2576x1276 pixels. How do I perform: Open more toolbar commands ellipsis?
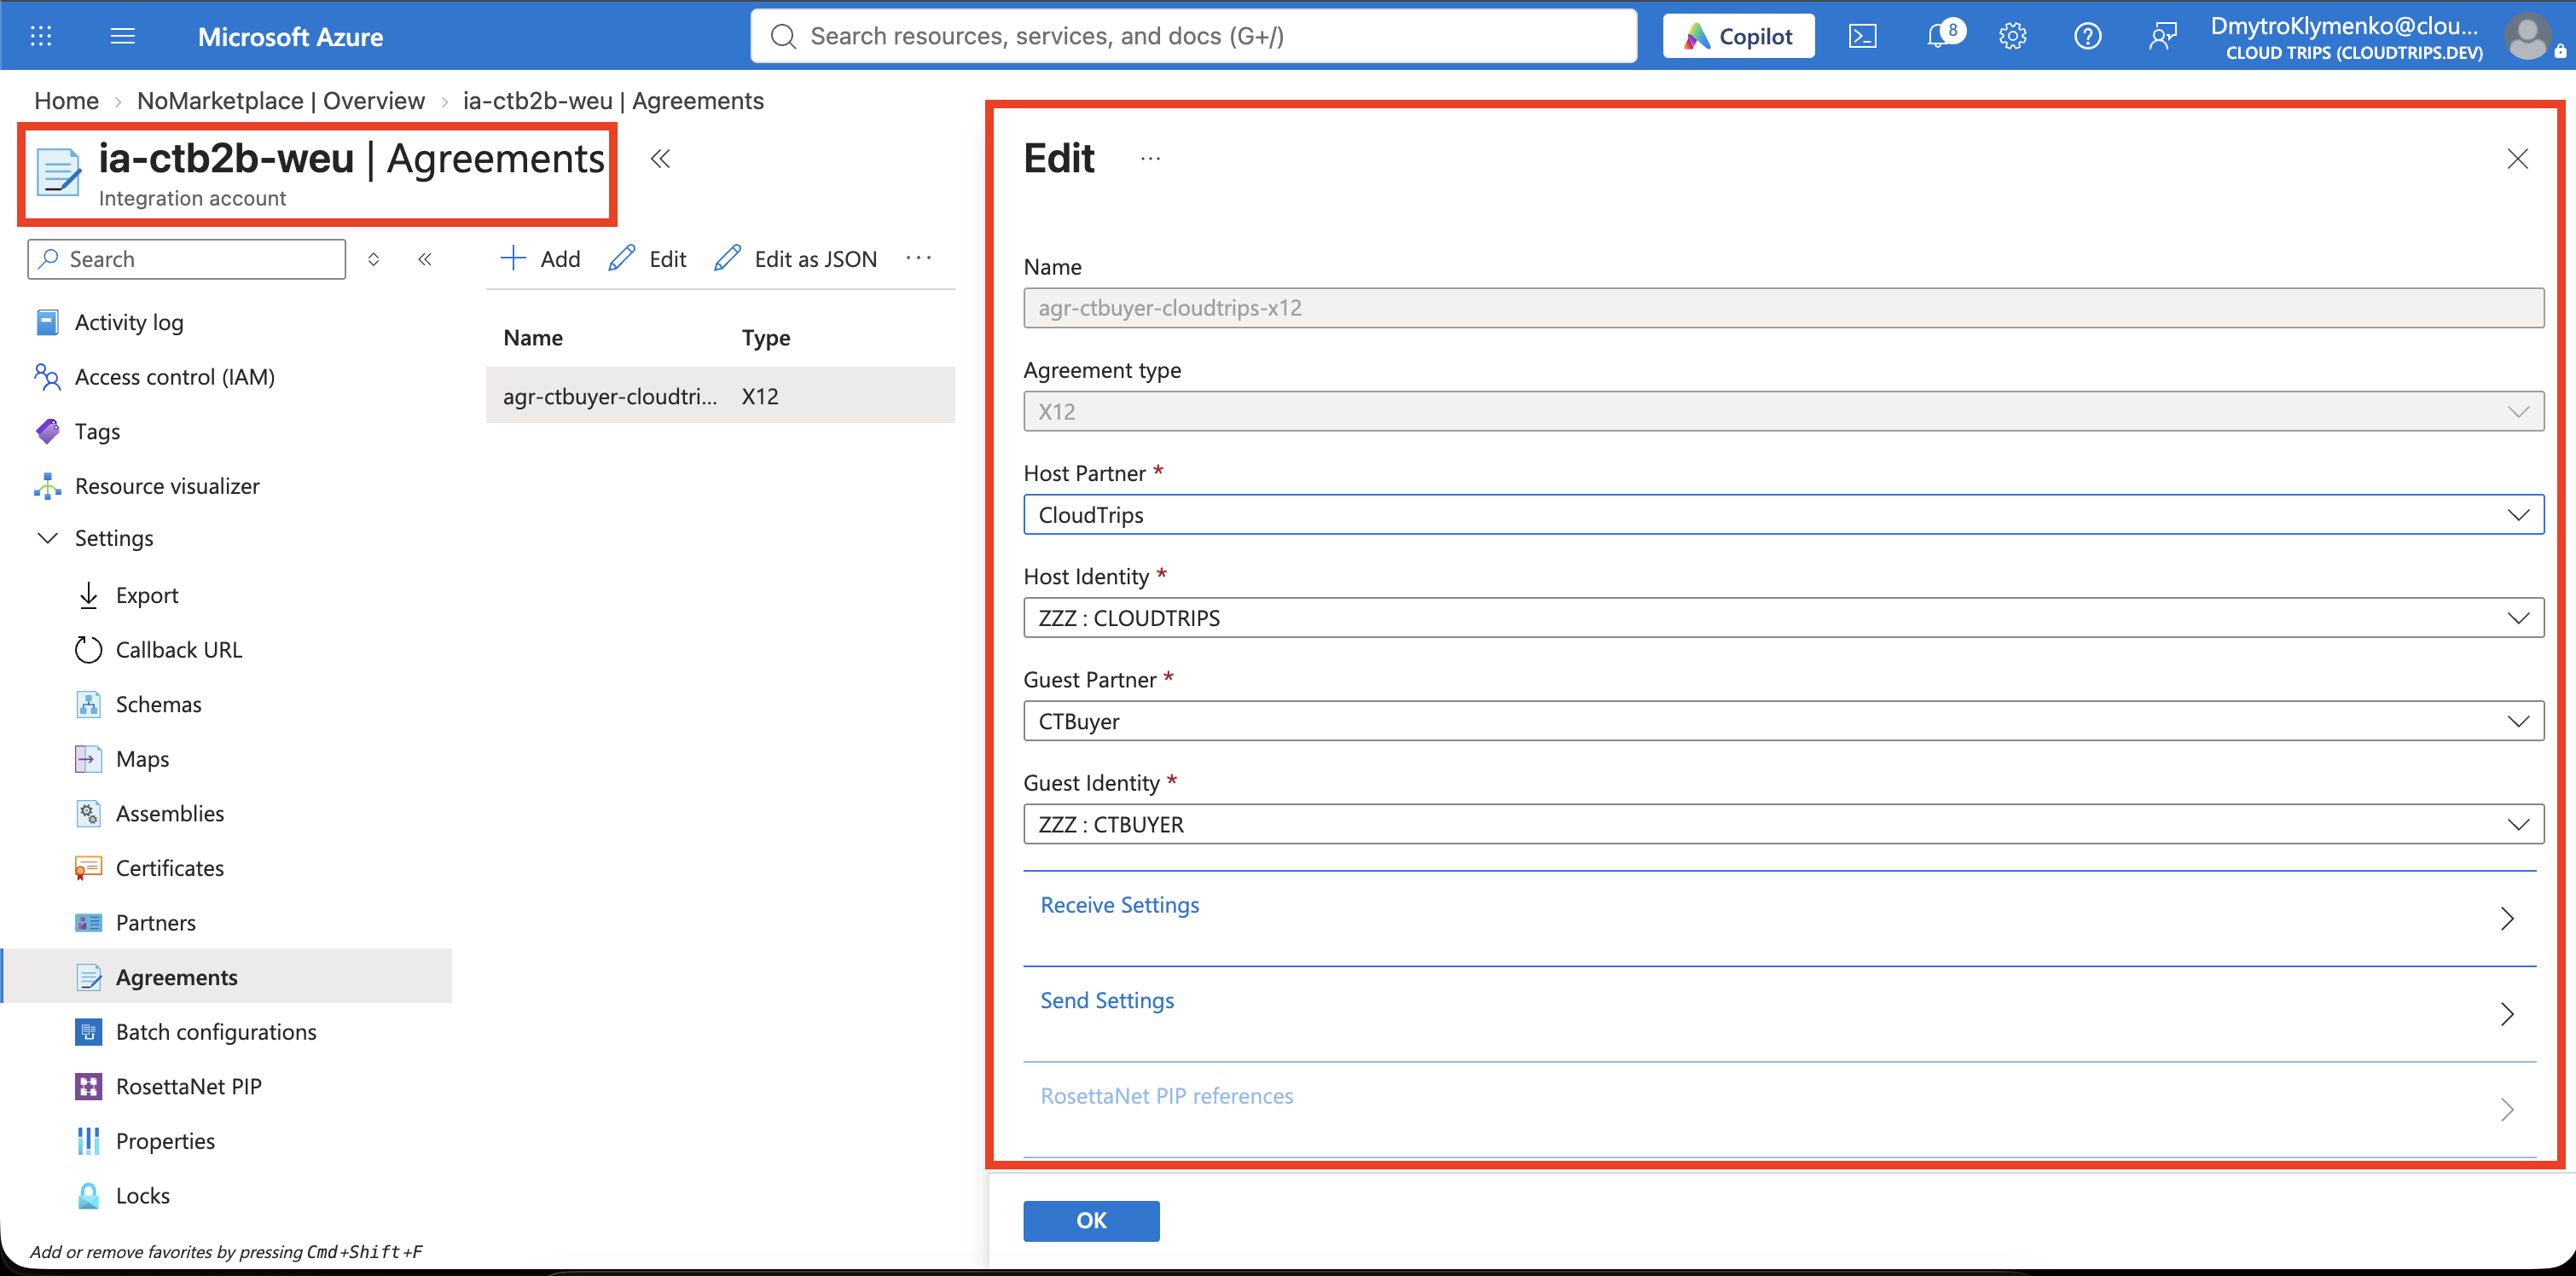(x=918, y=258)
